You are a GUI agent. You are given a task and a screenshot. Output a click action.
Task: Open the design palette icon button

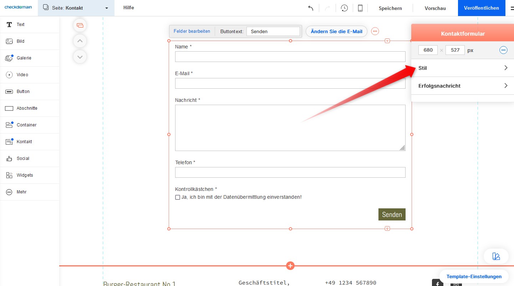pos(496,256)
